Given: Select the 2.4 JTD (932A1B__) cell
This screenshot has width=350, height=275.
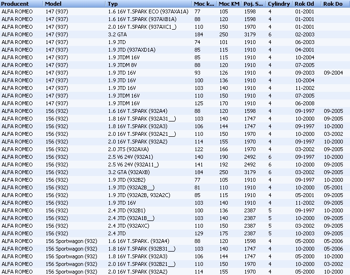Looking at the screenshot, I should 131,218.
